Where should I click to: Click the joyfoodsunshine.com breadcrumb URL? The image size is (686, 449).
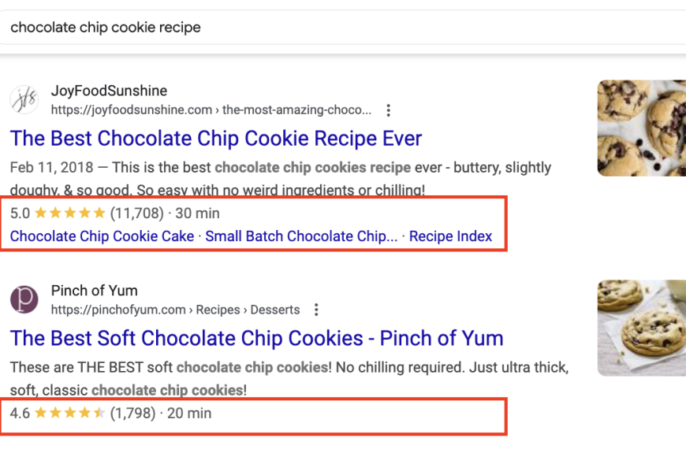pyautogui.click(x=211, y=109)
